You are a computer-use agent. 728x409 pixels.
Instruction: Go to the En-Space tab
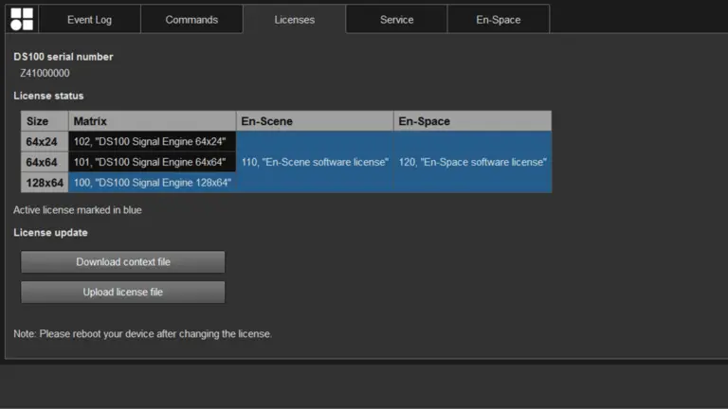tap(499, 20)
